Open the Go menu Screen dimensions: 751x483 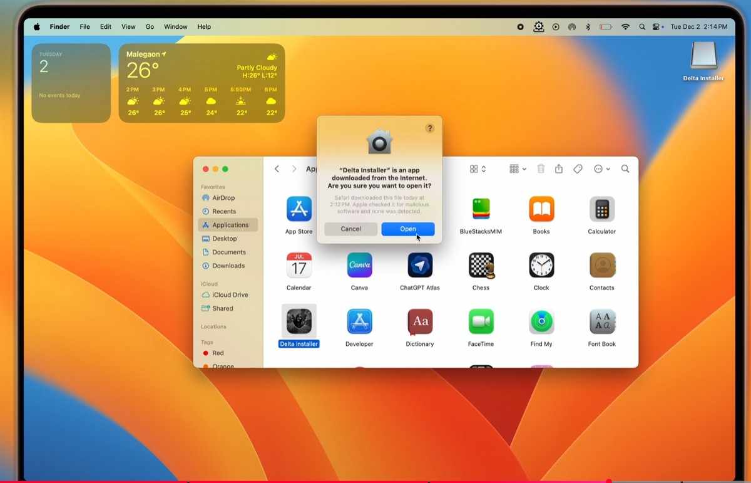click(x=150, y=27)
